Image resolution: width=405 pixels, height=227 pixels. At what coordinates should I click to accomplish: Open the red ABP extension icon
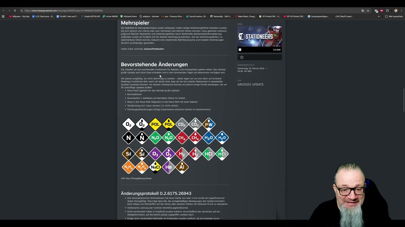pos(382,11)
